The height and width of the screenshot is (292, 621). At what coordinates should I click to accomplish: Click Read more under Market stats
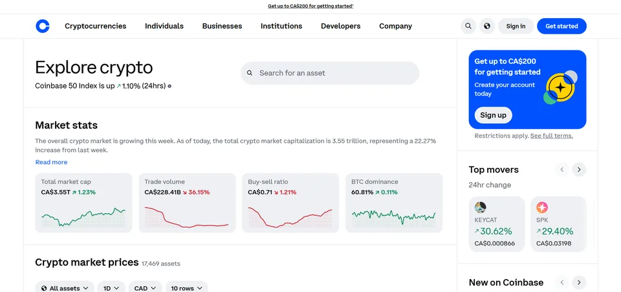coord(52,162)
